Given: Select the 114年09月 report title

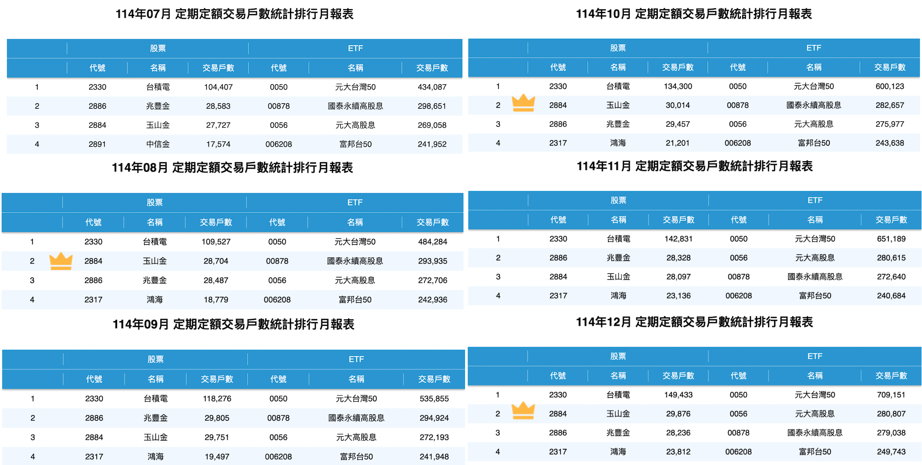Looking at the screenshot, I should 233,324.
